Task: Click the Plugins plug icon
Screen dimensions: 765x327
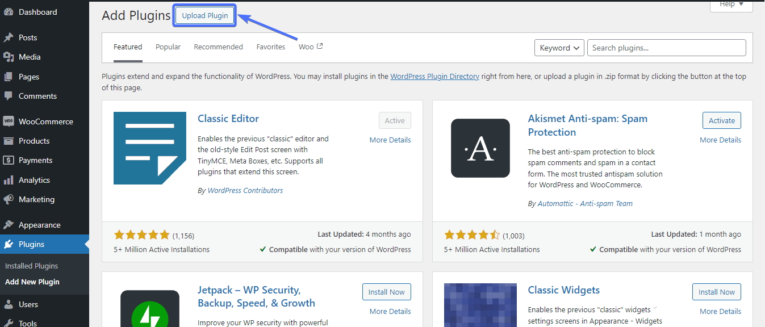Action: coord(9,244)
